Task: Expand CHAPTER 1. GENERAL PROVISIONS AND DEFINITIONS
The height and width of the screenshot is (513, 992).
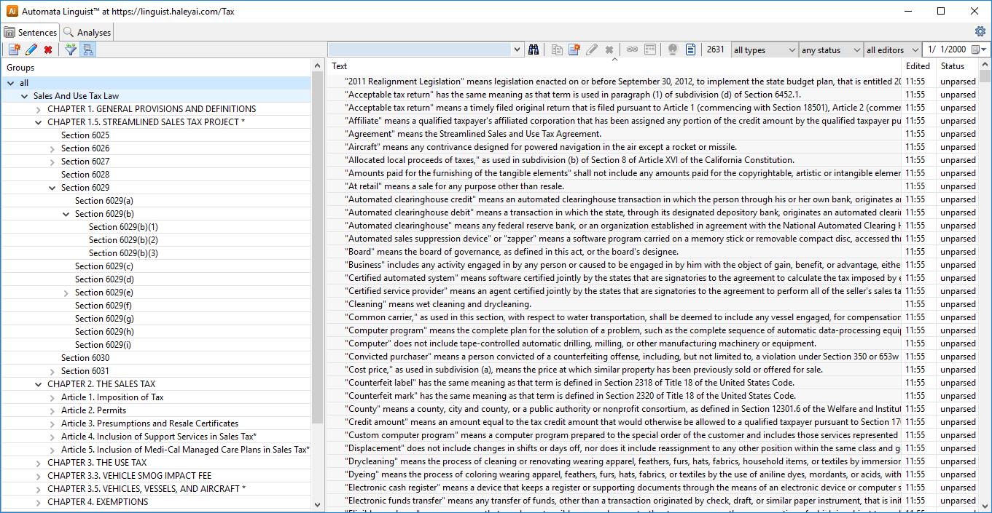Action: tap(39, 109)
